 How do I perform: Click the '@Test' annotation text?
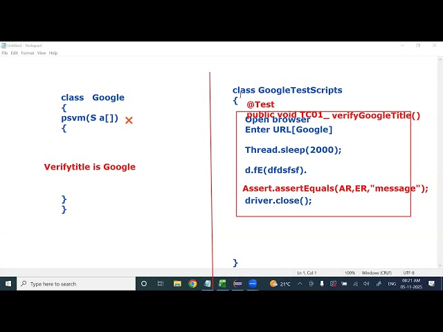pyautogui.click(x=260, y=104)
